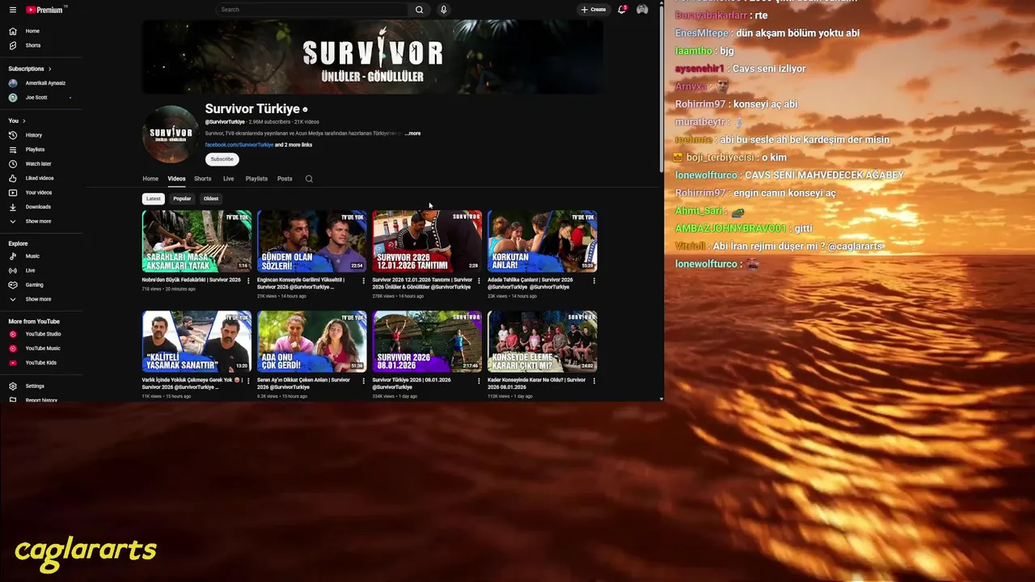This screenshot has height=582, width=1035.
Task: Search within channel magnifier icon
Action: click(x=309, y=179)
